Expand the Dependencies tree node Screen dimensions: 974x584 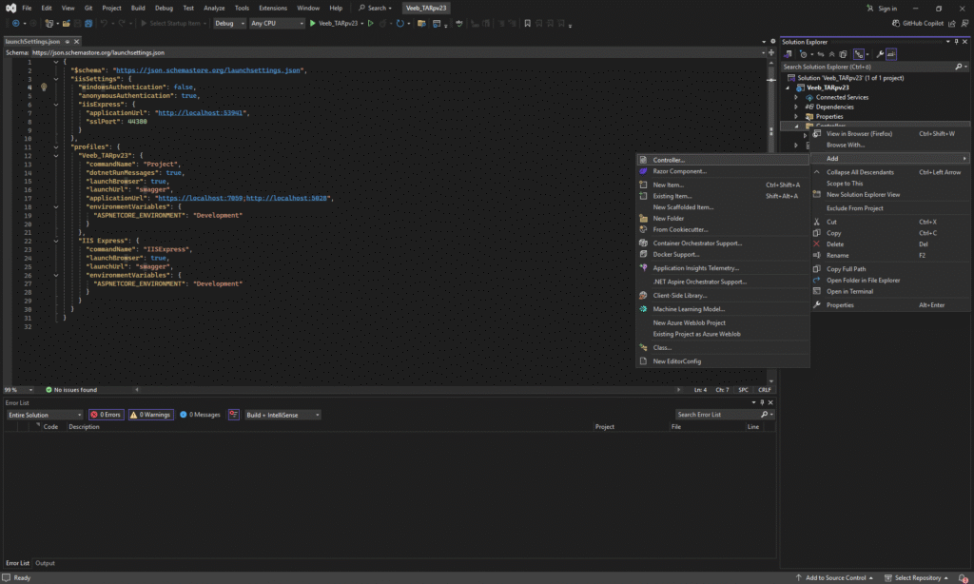click(796, 107)
